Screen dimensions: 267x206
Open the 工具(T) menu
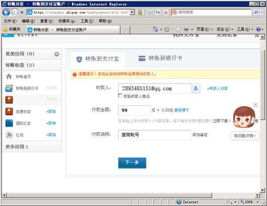(87, 21)
